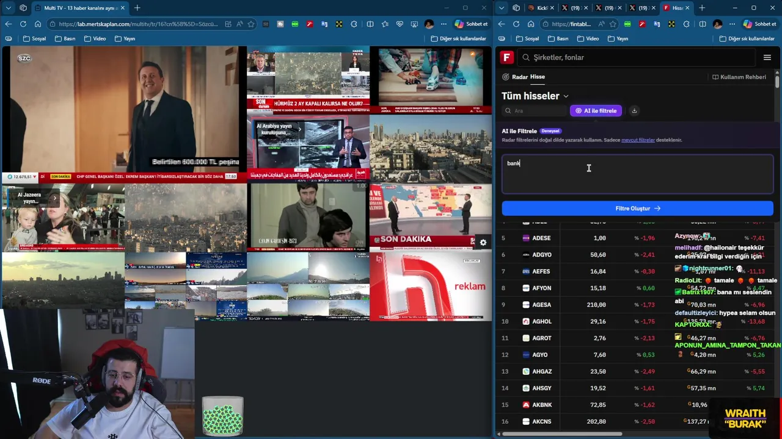Screen dimensions: 782x439
Task: Open Diğer sık kullanılanlar folder in left window
Action: (x=459, y=38)
